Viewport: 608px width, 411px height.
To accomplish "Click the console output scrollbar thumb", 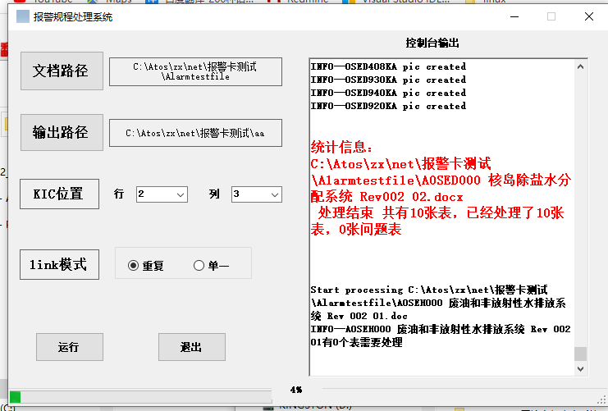I will [x=580, y=354].
